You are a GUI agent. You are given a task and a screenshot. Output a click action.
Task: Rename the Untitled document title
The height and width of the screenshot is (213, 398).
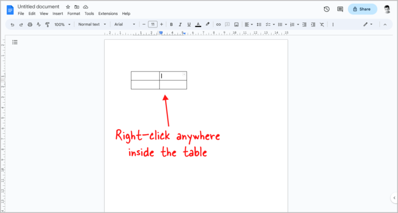pyautogui.click(x=38, y=7)
